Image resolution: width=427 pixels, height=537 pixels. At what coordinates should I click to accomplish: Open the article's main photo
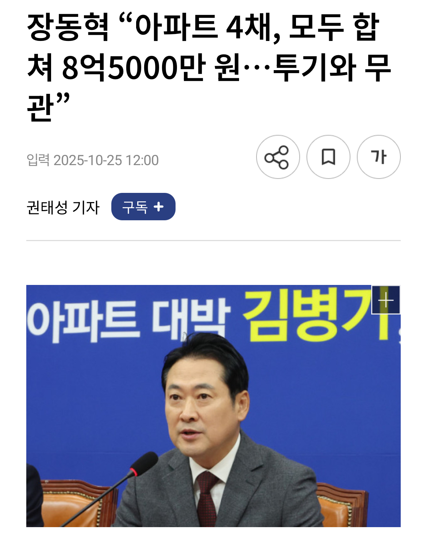pos(213,406)
